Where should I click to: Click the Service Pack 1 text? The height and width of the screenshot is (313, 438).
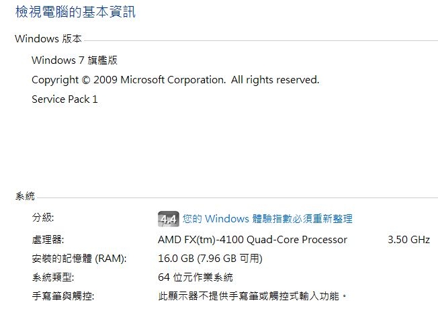click(64, 99)
